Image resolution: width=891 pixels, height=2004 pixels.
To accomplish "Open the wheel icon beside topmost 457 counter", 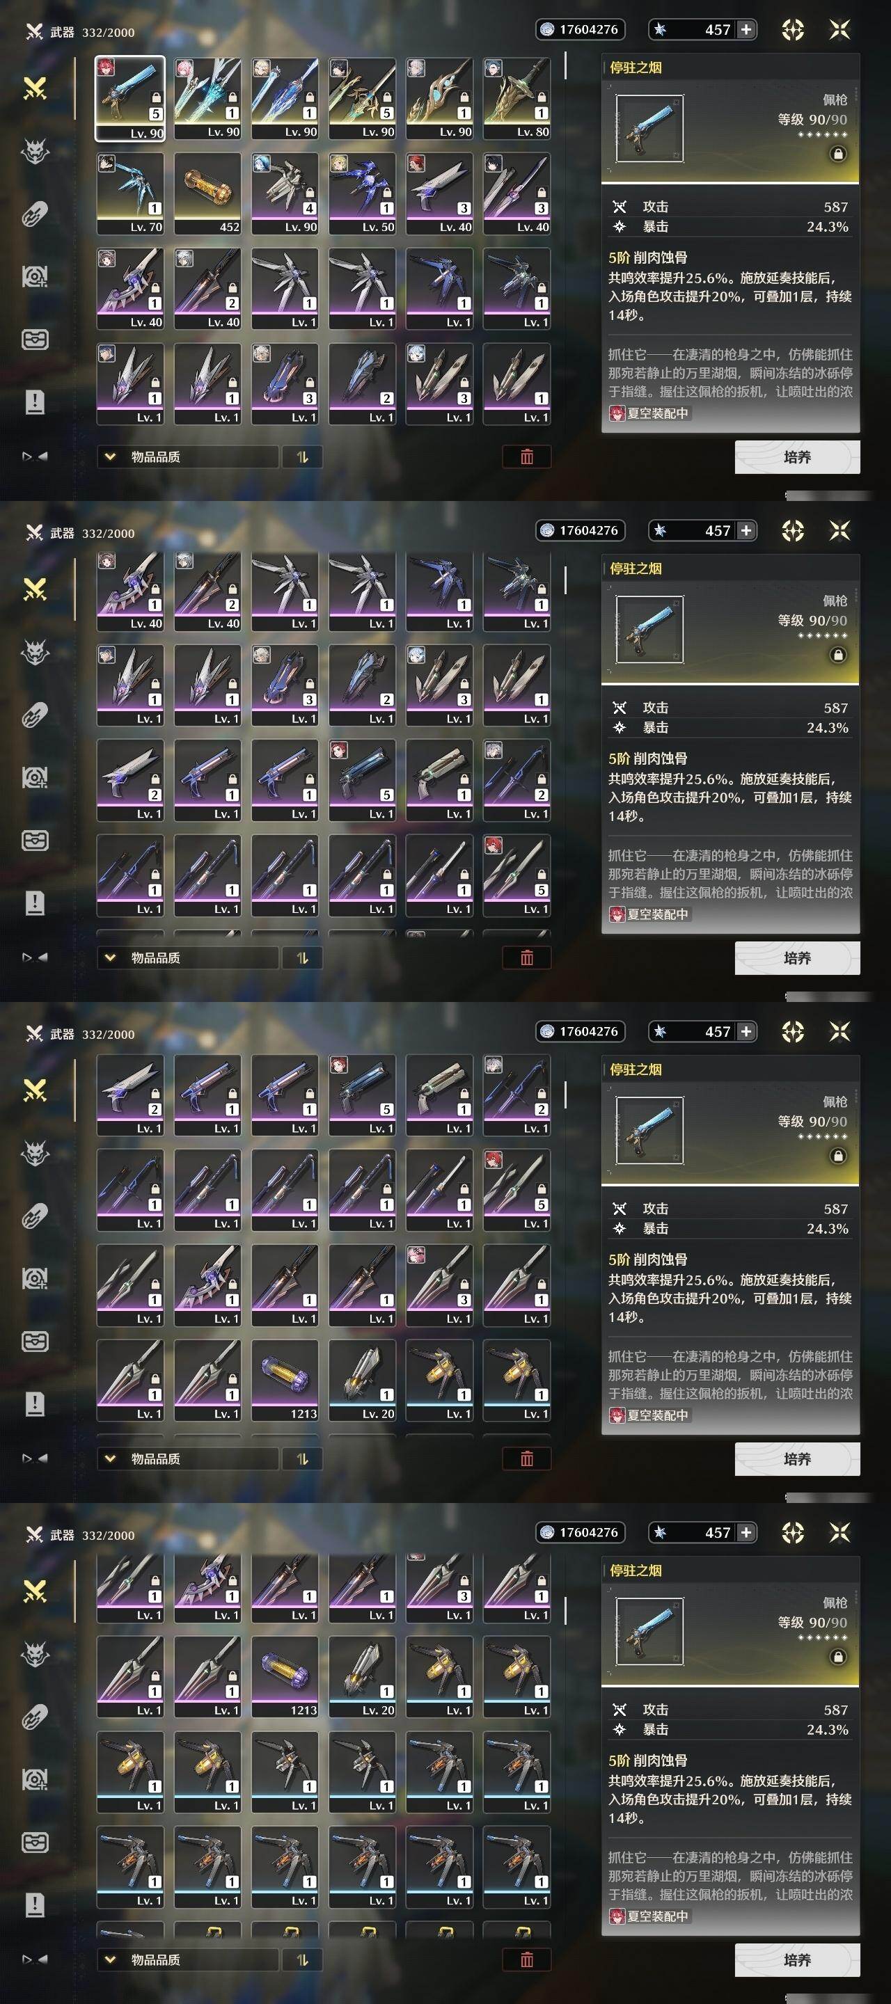I will coord(792,29).
